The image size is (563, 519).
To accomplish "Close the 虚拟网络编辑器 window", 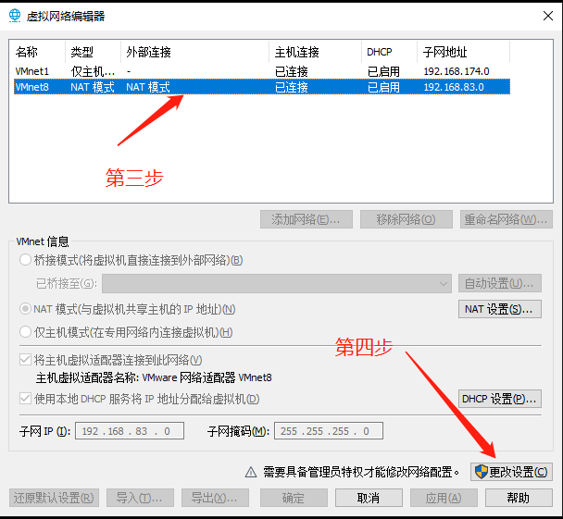I will click(548, 16).
